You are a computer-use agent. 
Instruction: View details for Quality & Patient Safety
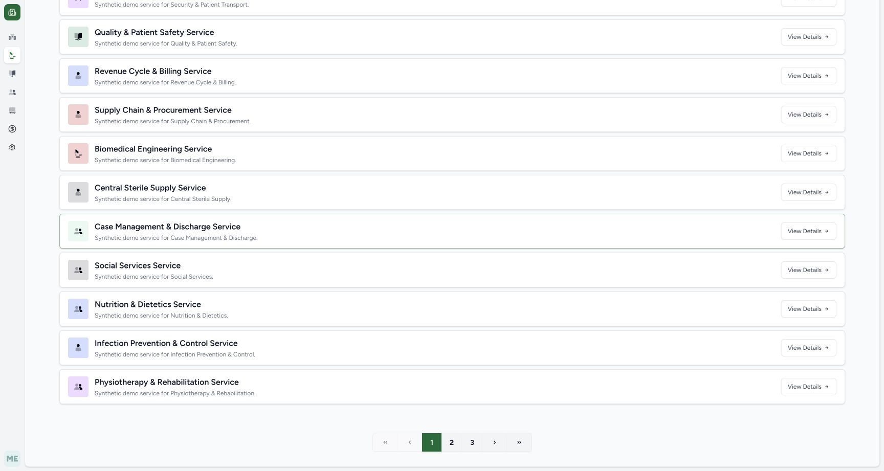pos(808,37)
